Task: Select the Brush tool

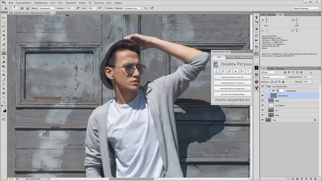Action: [4, 49]
